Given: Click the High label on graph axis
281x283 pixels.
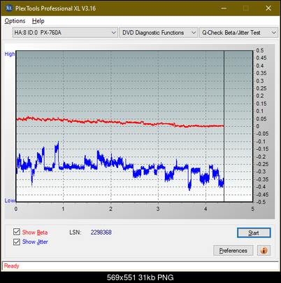Looking at the screenshot, I should (x=10, y=54).
